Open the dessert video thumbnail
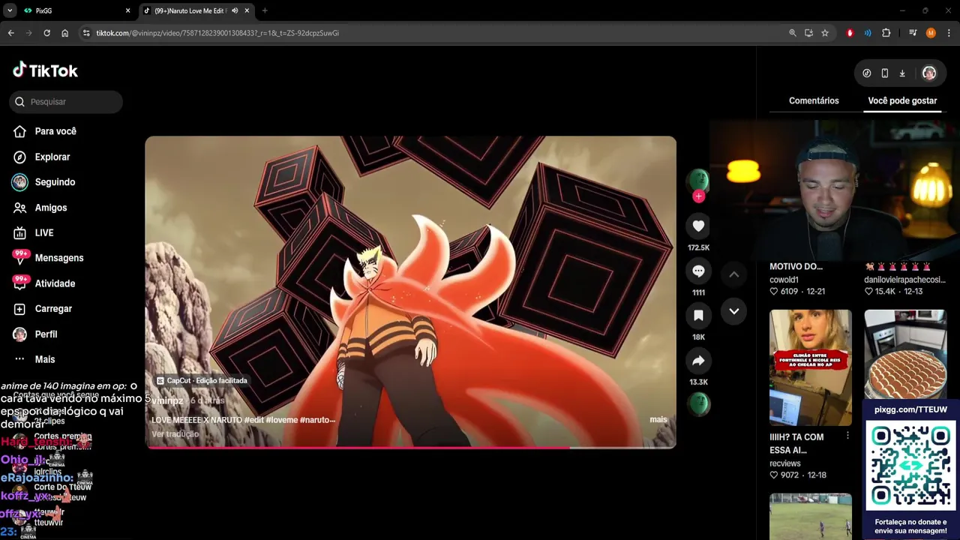960x540 pixels. 905,354
